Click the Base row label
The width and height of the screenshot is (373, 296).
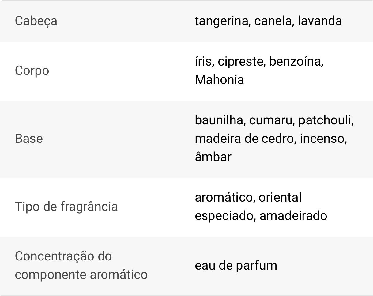click(x=29, y=139)
